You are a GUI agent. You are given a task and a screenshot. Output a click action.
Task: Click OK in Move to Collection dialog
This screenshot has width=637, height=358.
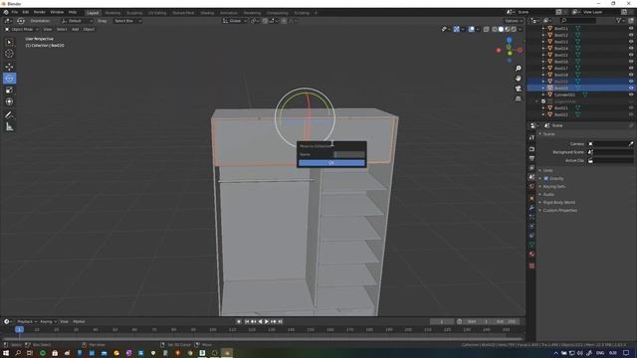[x=331, y=163]
